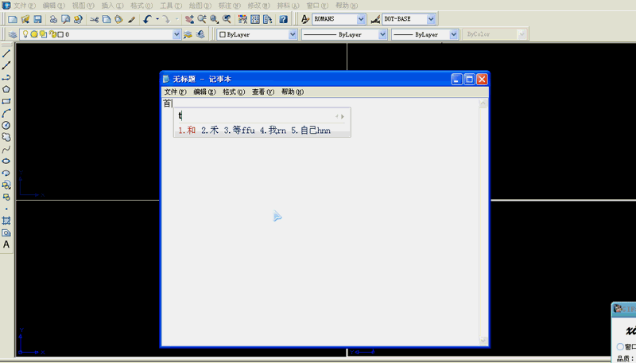Choose candidate 4.我rn in the IME popup

273,131
